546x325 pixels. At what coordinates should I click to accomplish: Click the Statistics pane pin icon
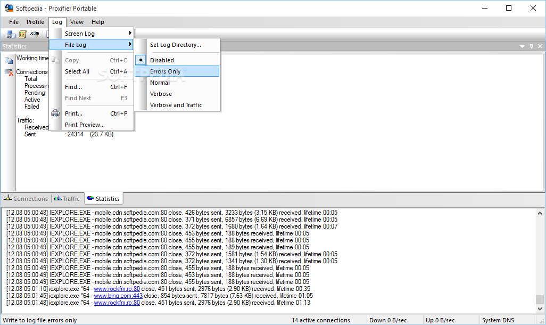pyautogui.click(x=531, y=46)
